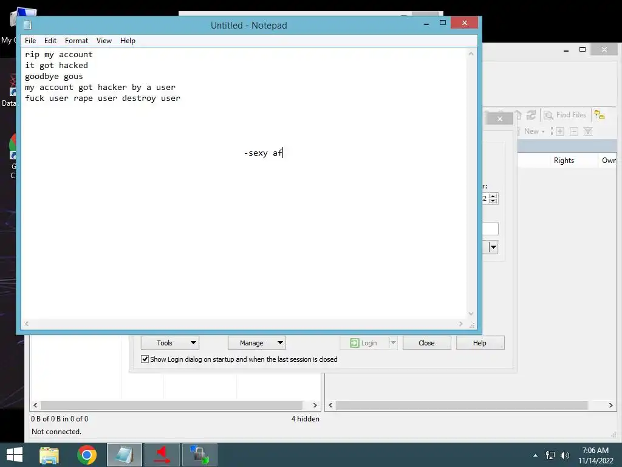
Task: Maximize the Notepad window
Action: (x=443, y=23)
